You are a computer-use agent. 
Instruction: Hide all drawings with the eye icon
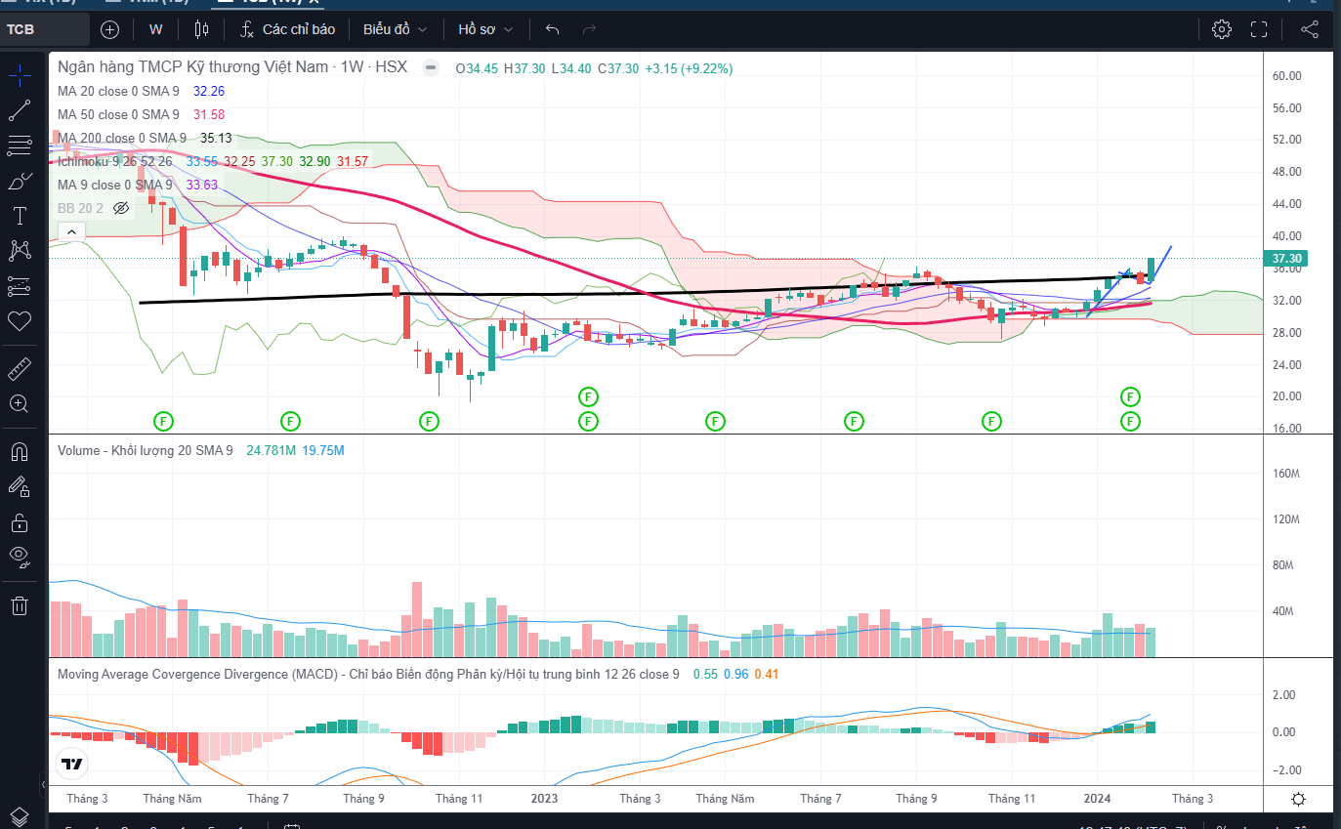[x=20, y=558]
